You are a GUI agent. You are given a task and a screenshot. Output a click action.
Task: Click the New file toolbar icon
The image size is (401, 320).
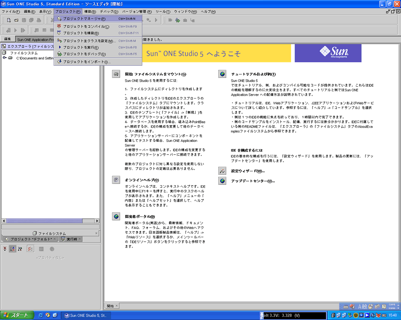point(9,20)
